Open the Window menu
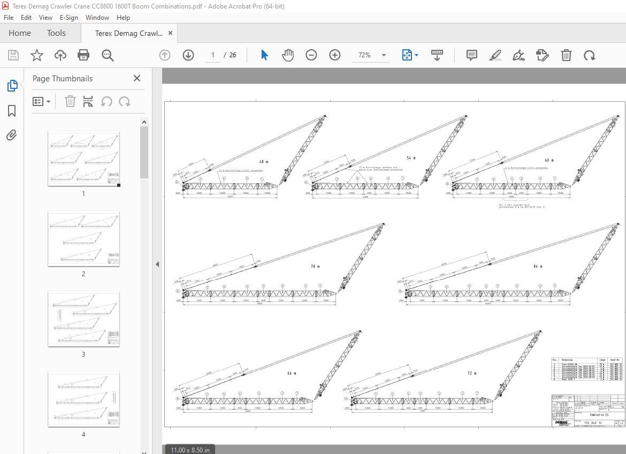Image resolution: width=626 pixels, height=454 pixels. [97, 18]
